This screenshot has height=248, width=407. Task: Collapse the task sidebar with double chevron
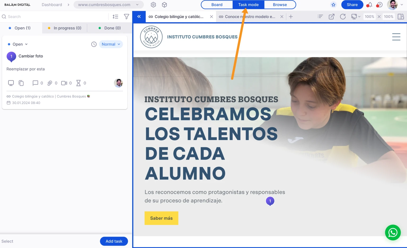click(x=139, y=16)
